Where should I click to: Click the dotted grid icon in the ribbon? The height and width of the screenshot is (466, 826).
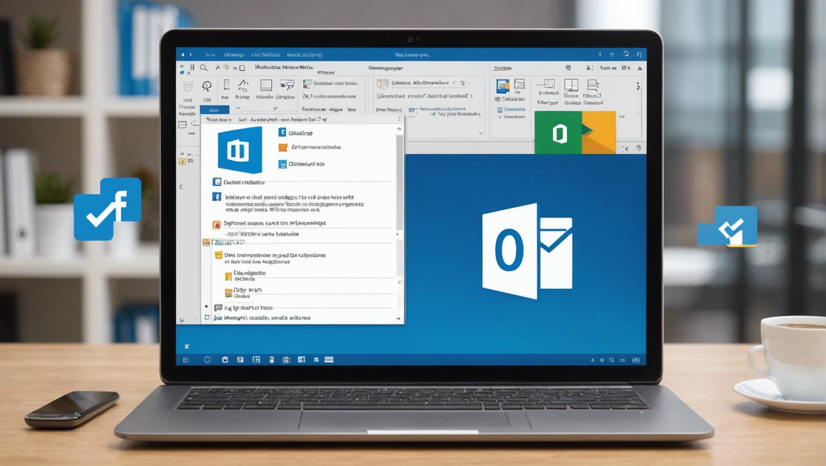pos(187,86)
